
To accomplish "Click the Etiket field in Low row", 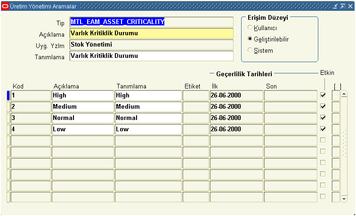I will [x=195, y=129].
